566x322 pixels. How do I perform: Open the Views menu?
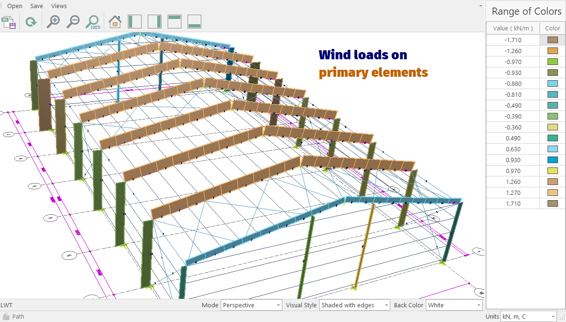59,6
